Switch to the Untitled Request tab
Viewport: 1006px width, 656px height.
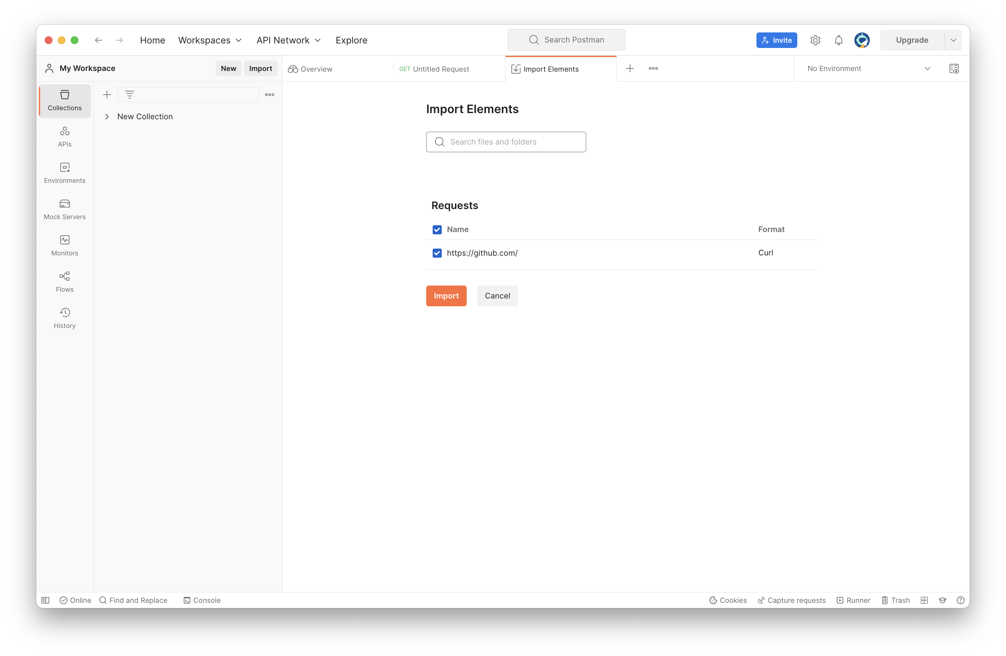pos(440,69)
